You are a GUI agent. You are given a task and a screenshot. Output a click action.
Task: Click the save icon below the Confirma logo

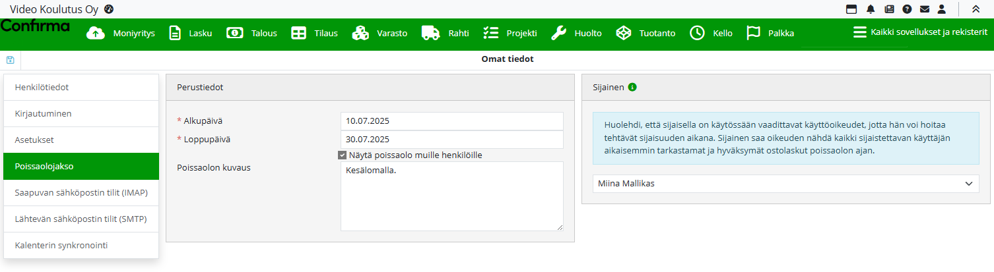click(x=10, y=60)
